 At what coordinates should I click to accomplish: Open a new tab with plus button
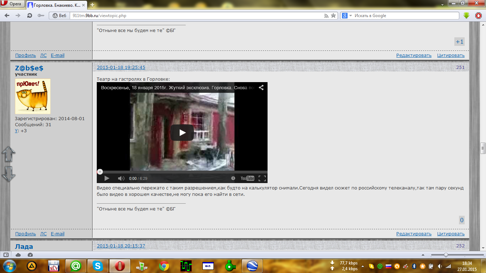coord(93,5)
